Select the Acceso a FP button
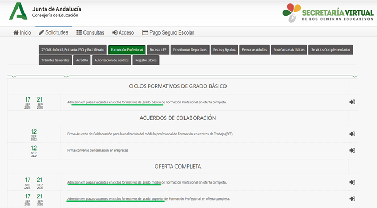The image size is (377, 208). (158, 50)
